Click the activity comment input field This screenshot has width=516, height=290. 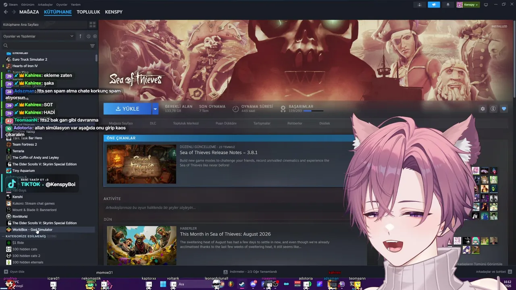click(226, 208)
